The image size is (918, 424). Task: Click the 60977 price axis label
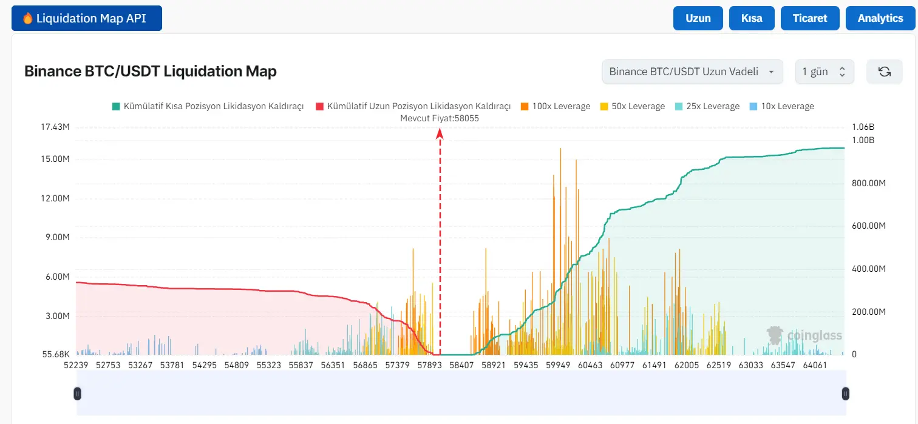[x=622, y=366]
